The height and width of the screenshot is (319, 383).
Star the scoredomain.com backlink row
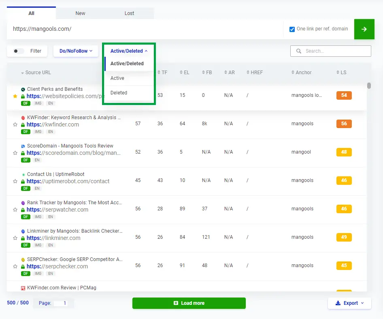15,153
